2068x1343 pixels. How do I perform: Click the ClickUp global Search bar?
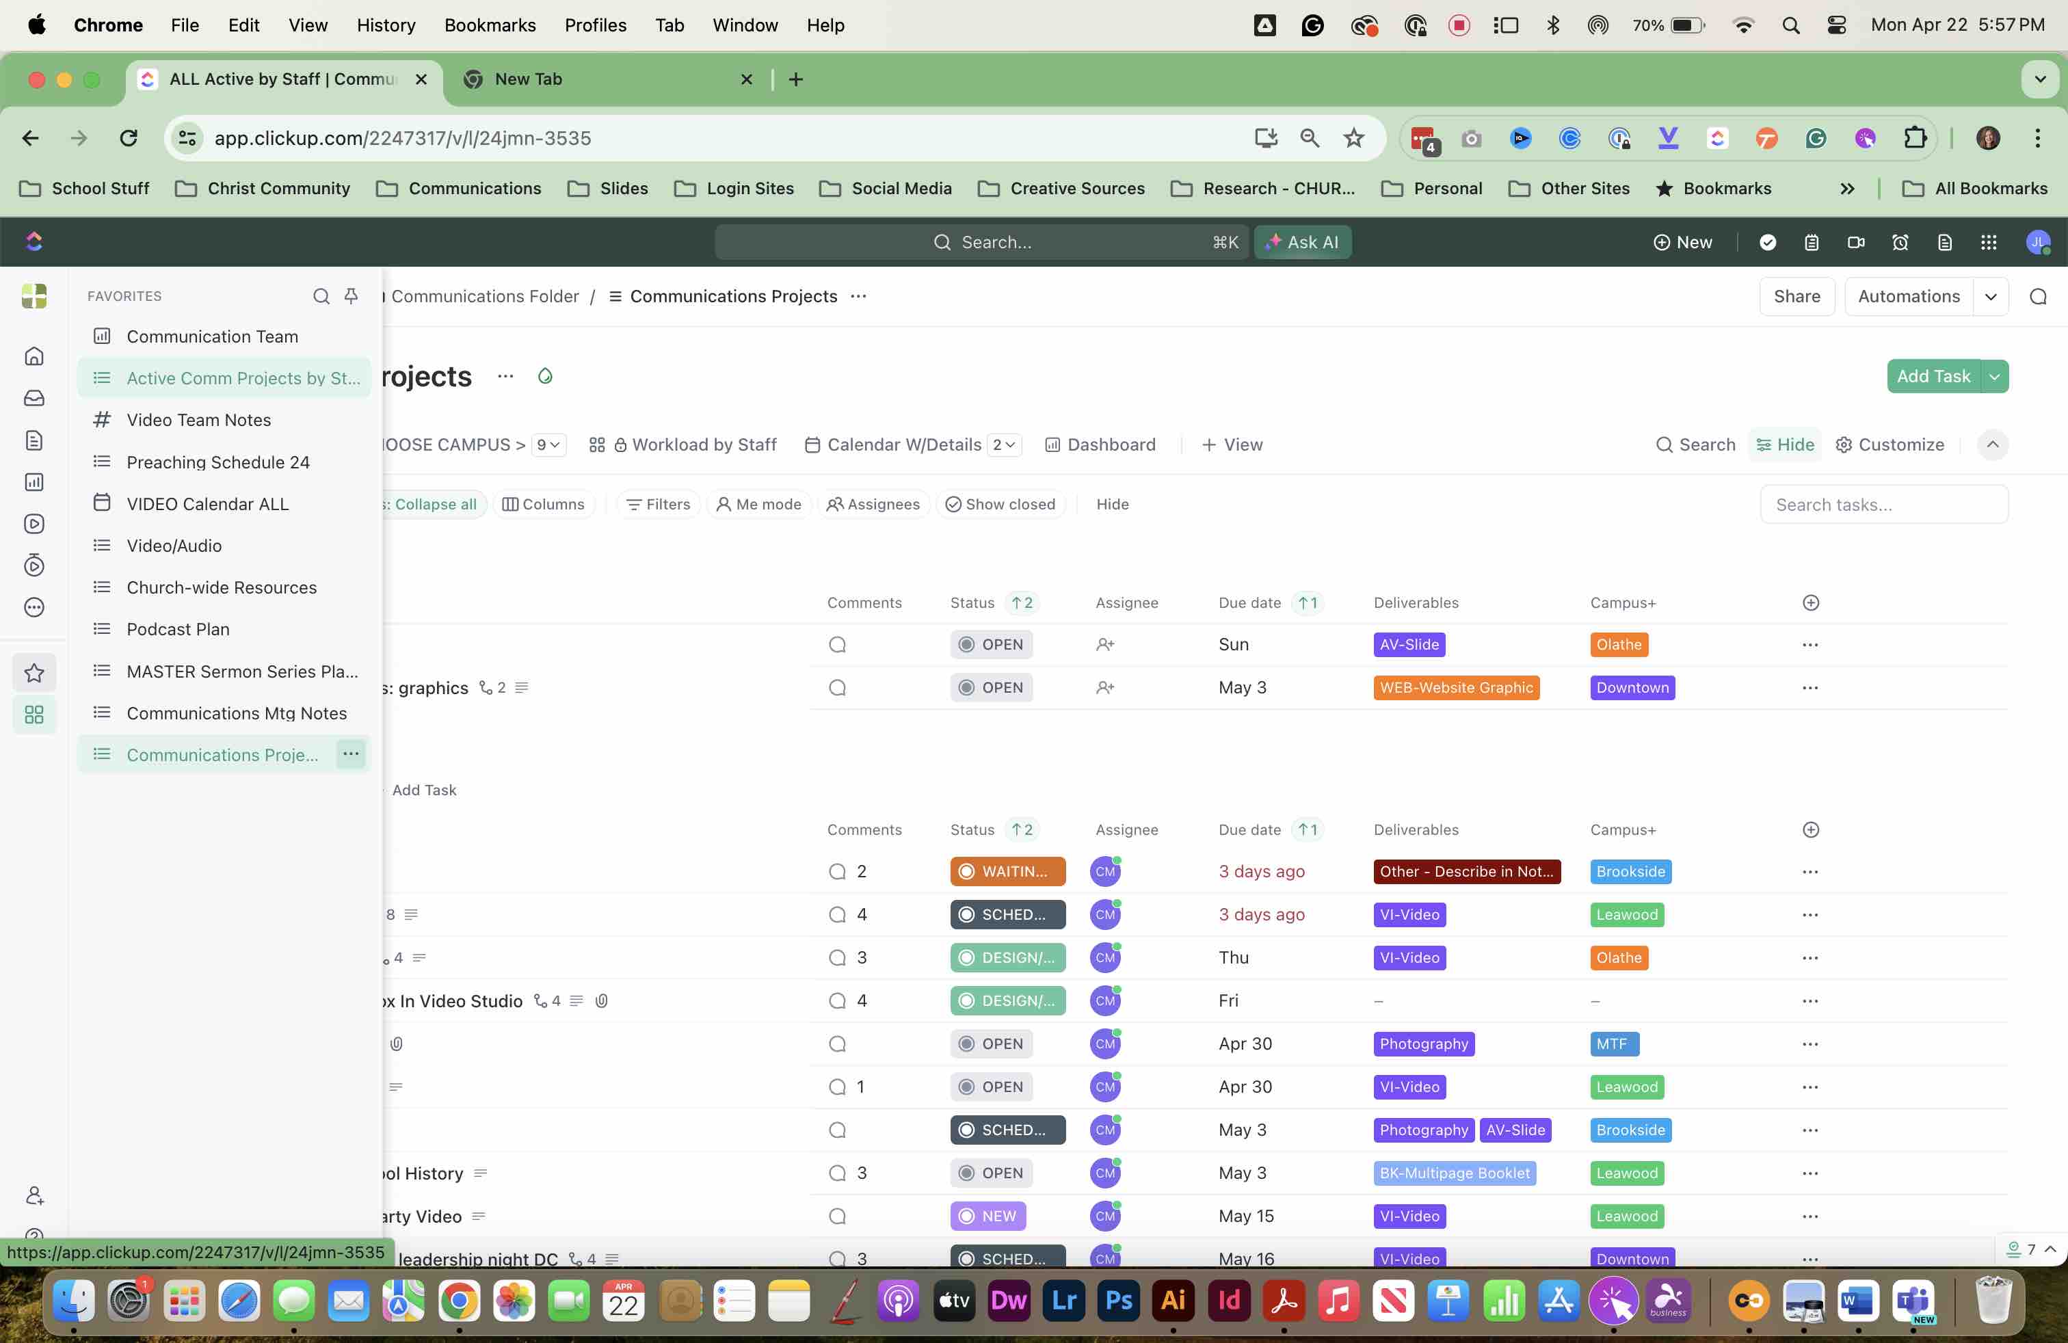click(x=981, y=242)
